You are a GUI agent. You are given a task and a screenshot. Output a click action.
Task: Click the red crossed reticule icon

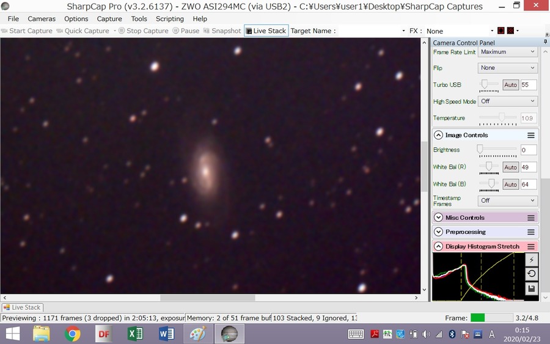[x=510, y=31]
